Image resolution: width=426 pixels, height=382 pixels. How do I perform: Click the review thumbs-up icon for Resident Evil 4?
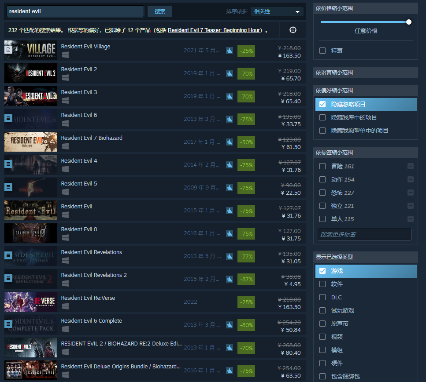pyautogui.click(x=230, y=165)
